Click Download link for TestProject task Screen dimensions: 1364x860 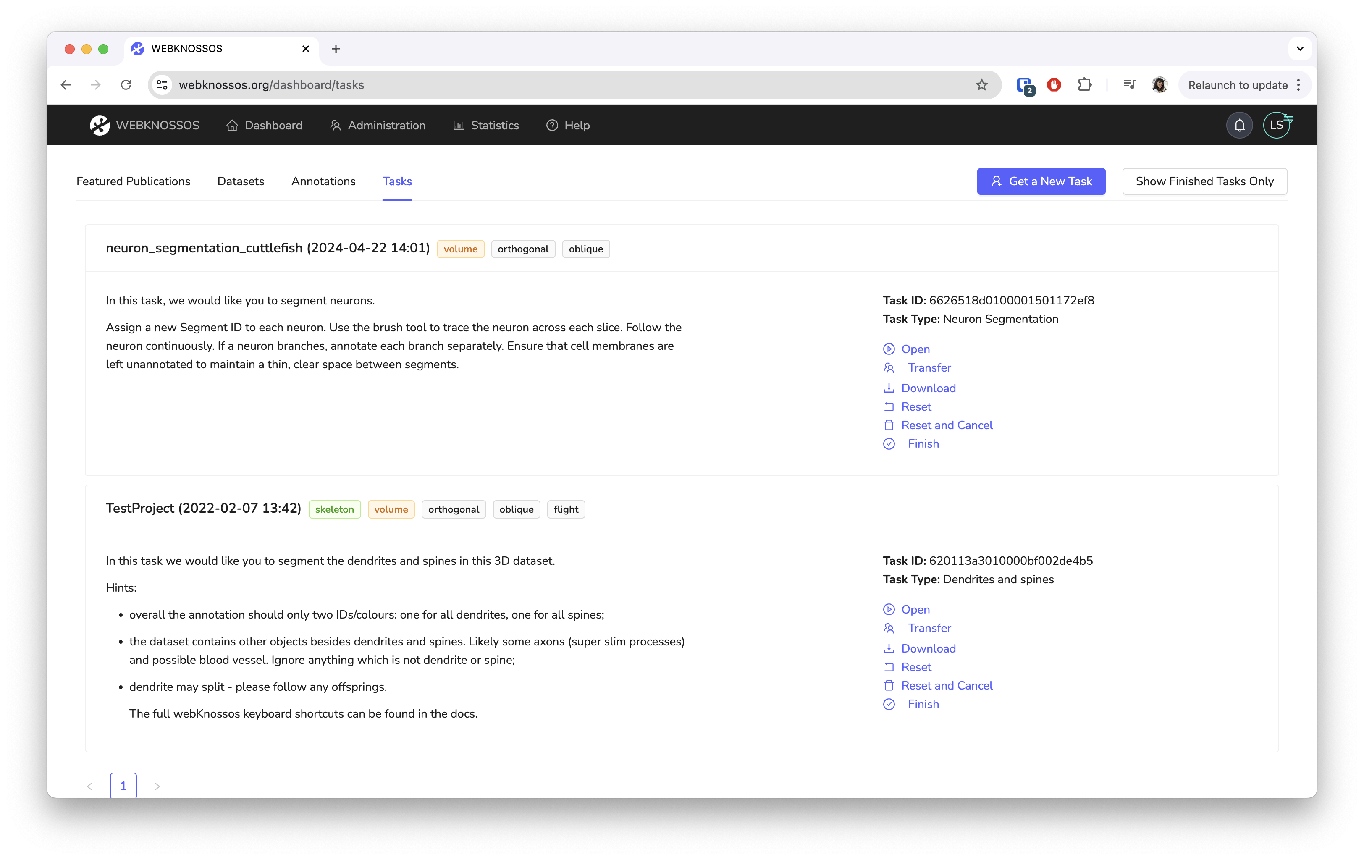(x=929, y=649)
